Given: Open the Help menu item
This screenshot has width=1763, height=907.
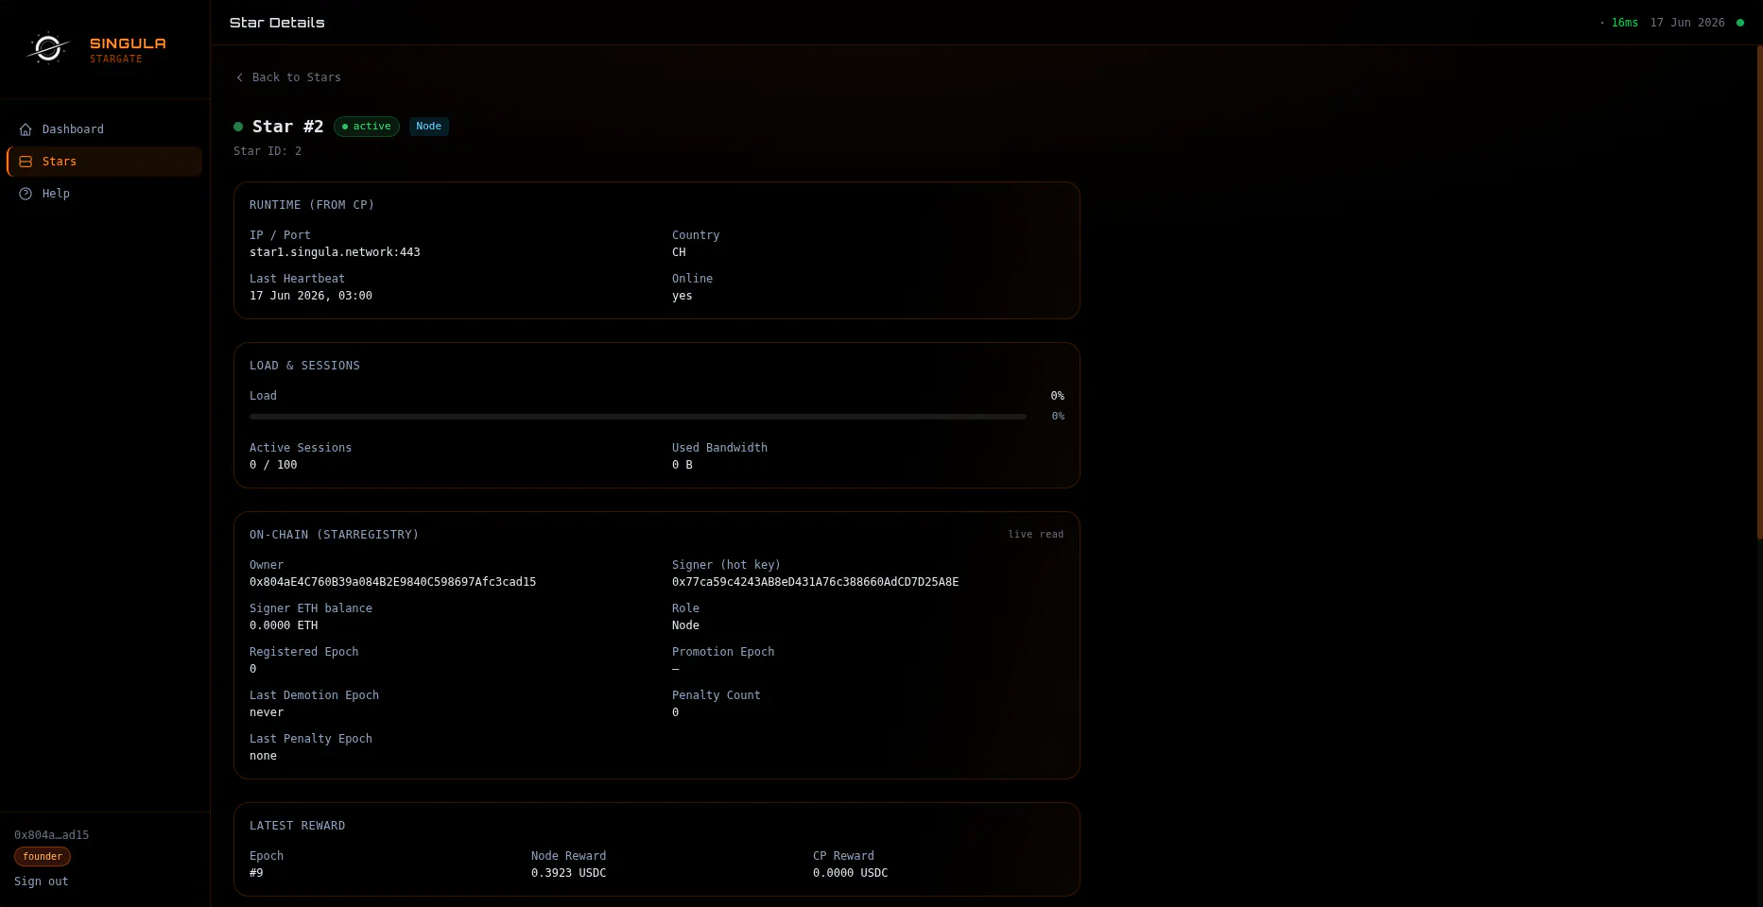Looking at the screenshot, I should pos(105,194).
